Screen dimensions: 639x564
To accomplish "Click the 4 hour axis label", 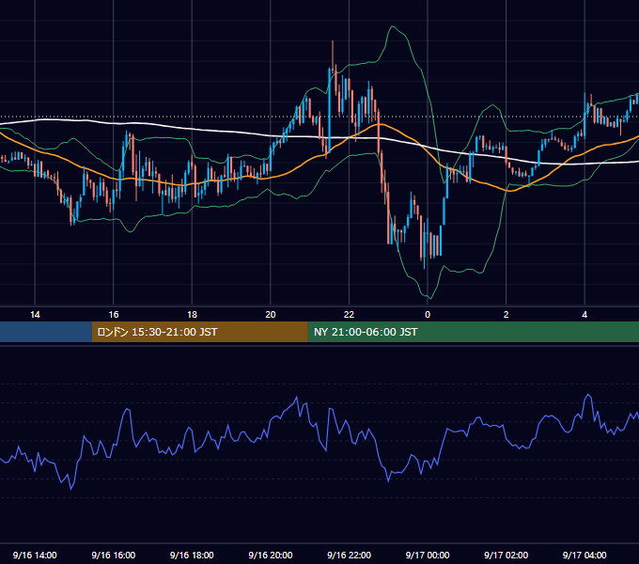I will click(x=584, y=315).
